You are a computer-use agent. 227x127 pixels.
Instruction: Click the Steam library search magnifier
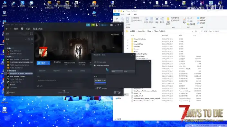click(7, 44)
